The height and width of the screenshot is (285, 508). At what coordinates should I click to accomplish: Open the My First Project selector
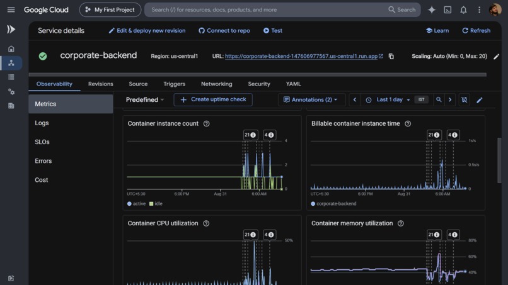[110, 9]
